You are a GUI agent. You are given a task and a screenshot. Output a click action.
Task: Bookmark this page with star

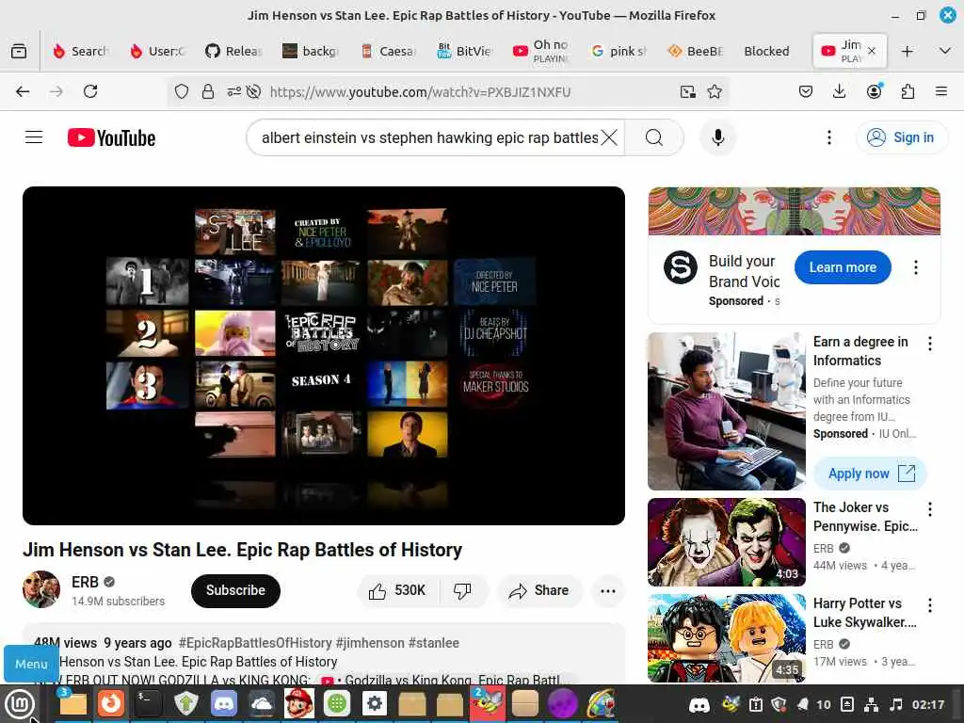click(715, 91)
